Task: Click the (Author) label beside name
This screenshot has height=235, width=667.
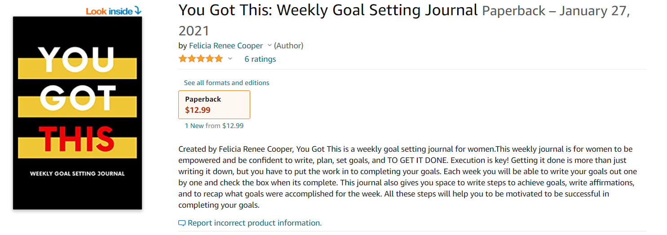Action: coord(288,46)
